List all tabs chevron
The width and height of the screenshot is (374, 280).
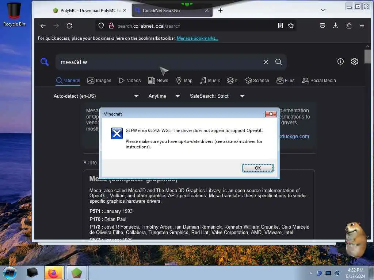pyautogui.click(x=323, y=10)
